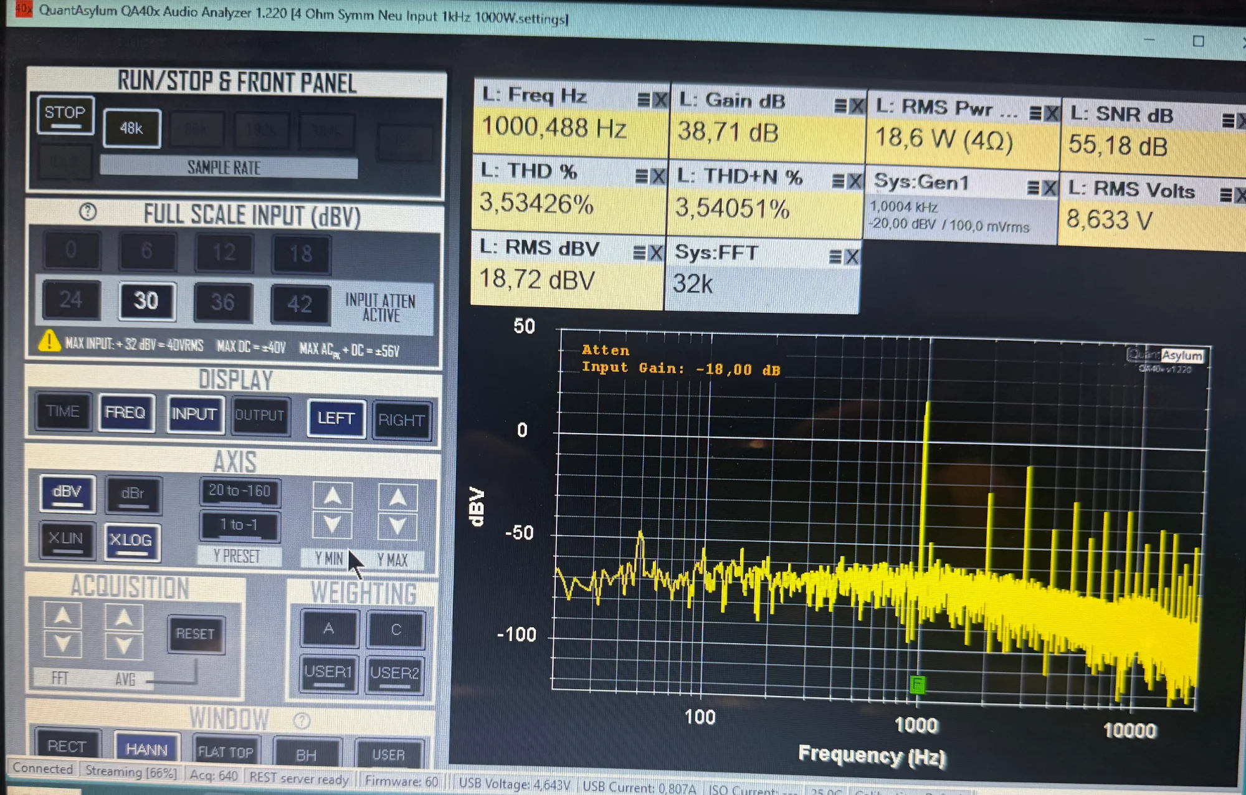The image size is (1246, 795).
Task: Open the L: Freq Hz tile menu icon
Action: [x=644, y=100]
